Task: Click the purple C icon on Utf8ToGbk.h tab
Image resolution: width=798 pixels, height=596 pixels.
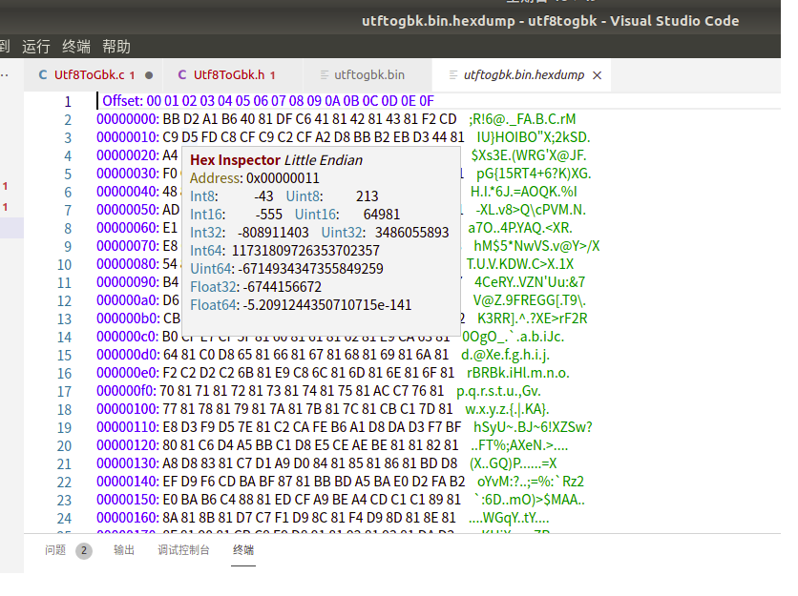Action: click(x=181, y=74)
